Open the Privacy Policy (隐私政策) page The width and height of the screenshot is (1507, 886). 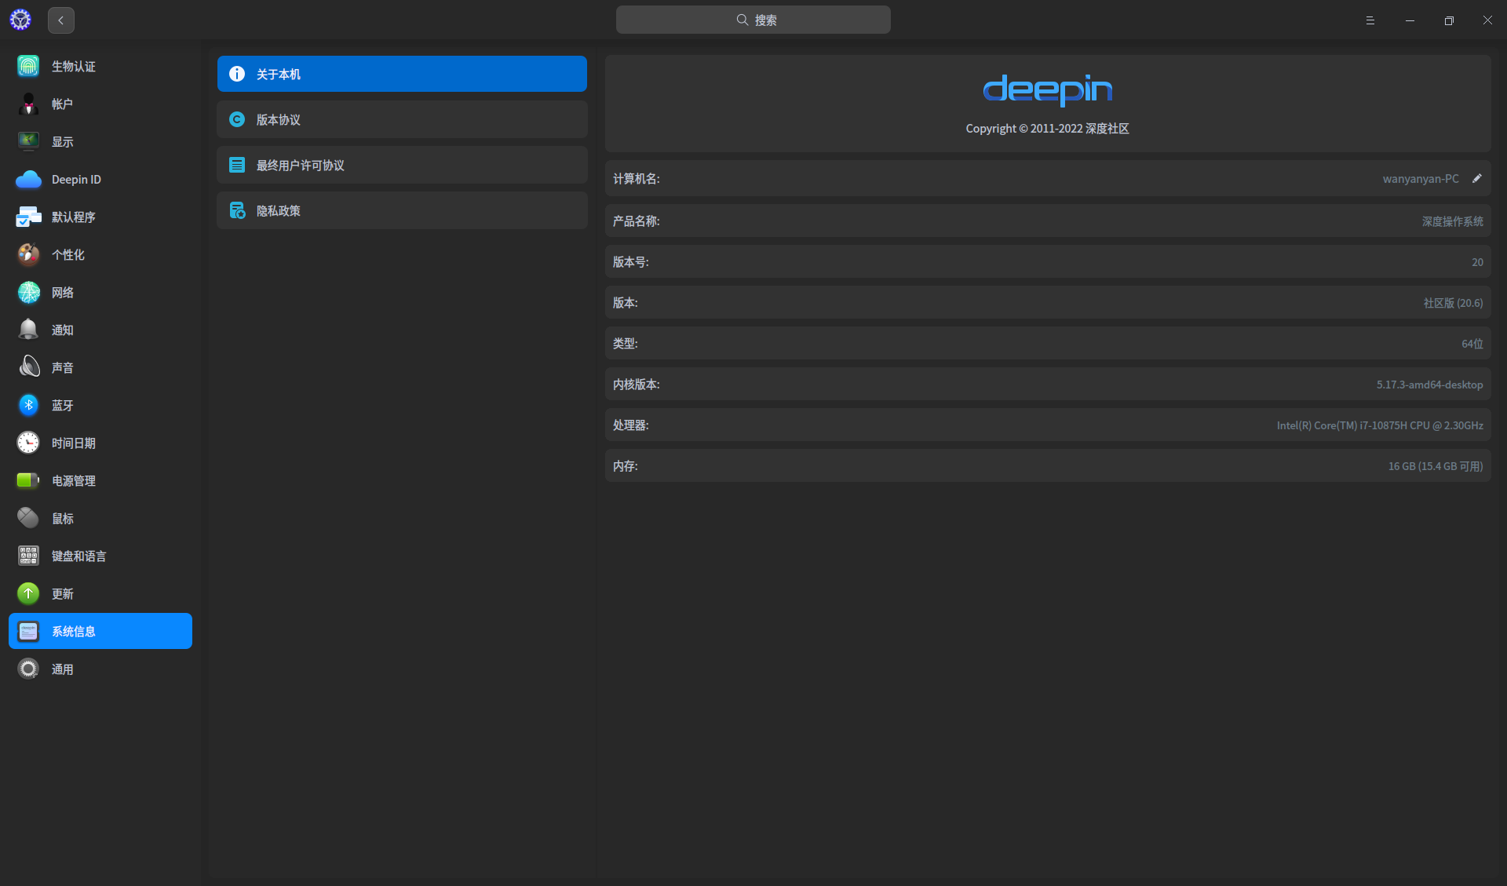click(x=402, y=211)
